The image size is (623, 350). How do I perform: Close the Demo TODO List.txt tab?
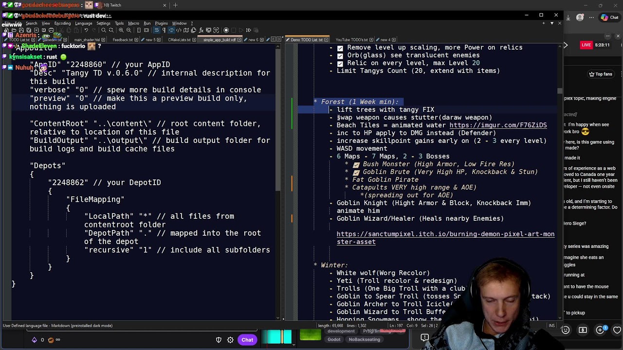point(326,40)
